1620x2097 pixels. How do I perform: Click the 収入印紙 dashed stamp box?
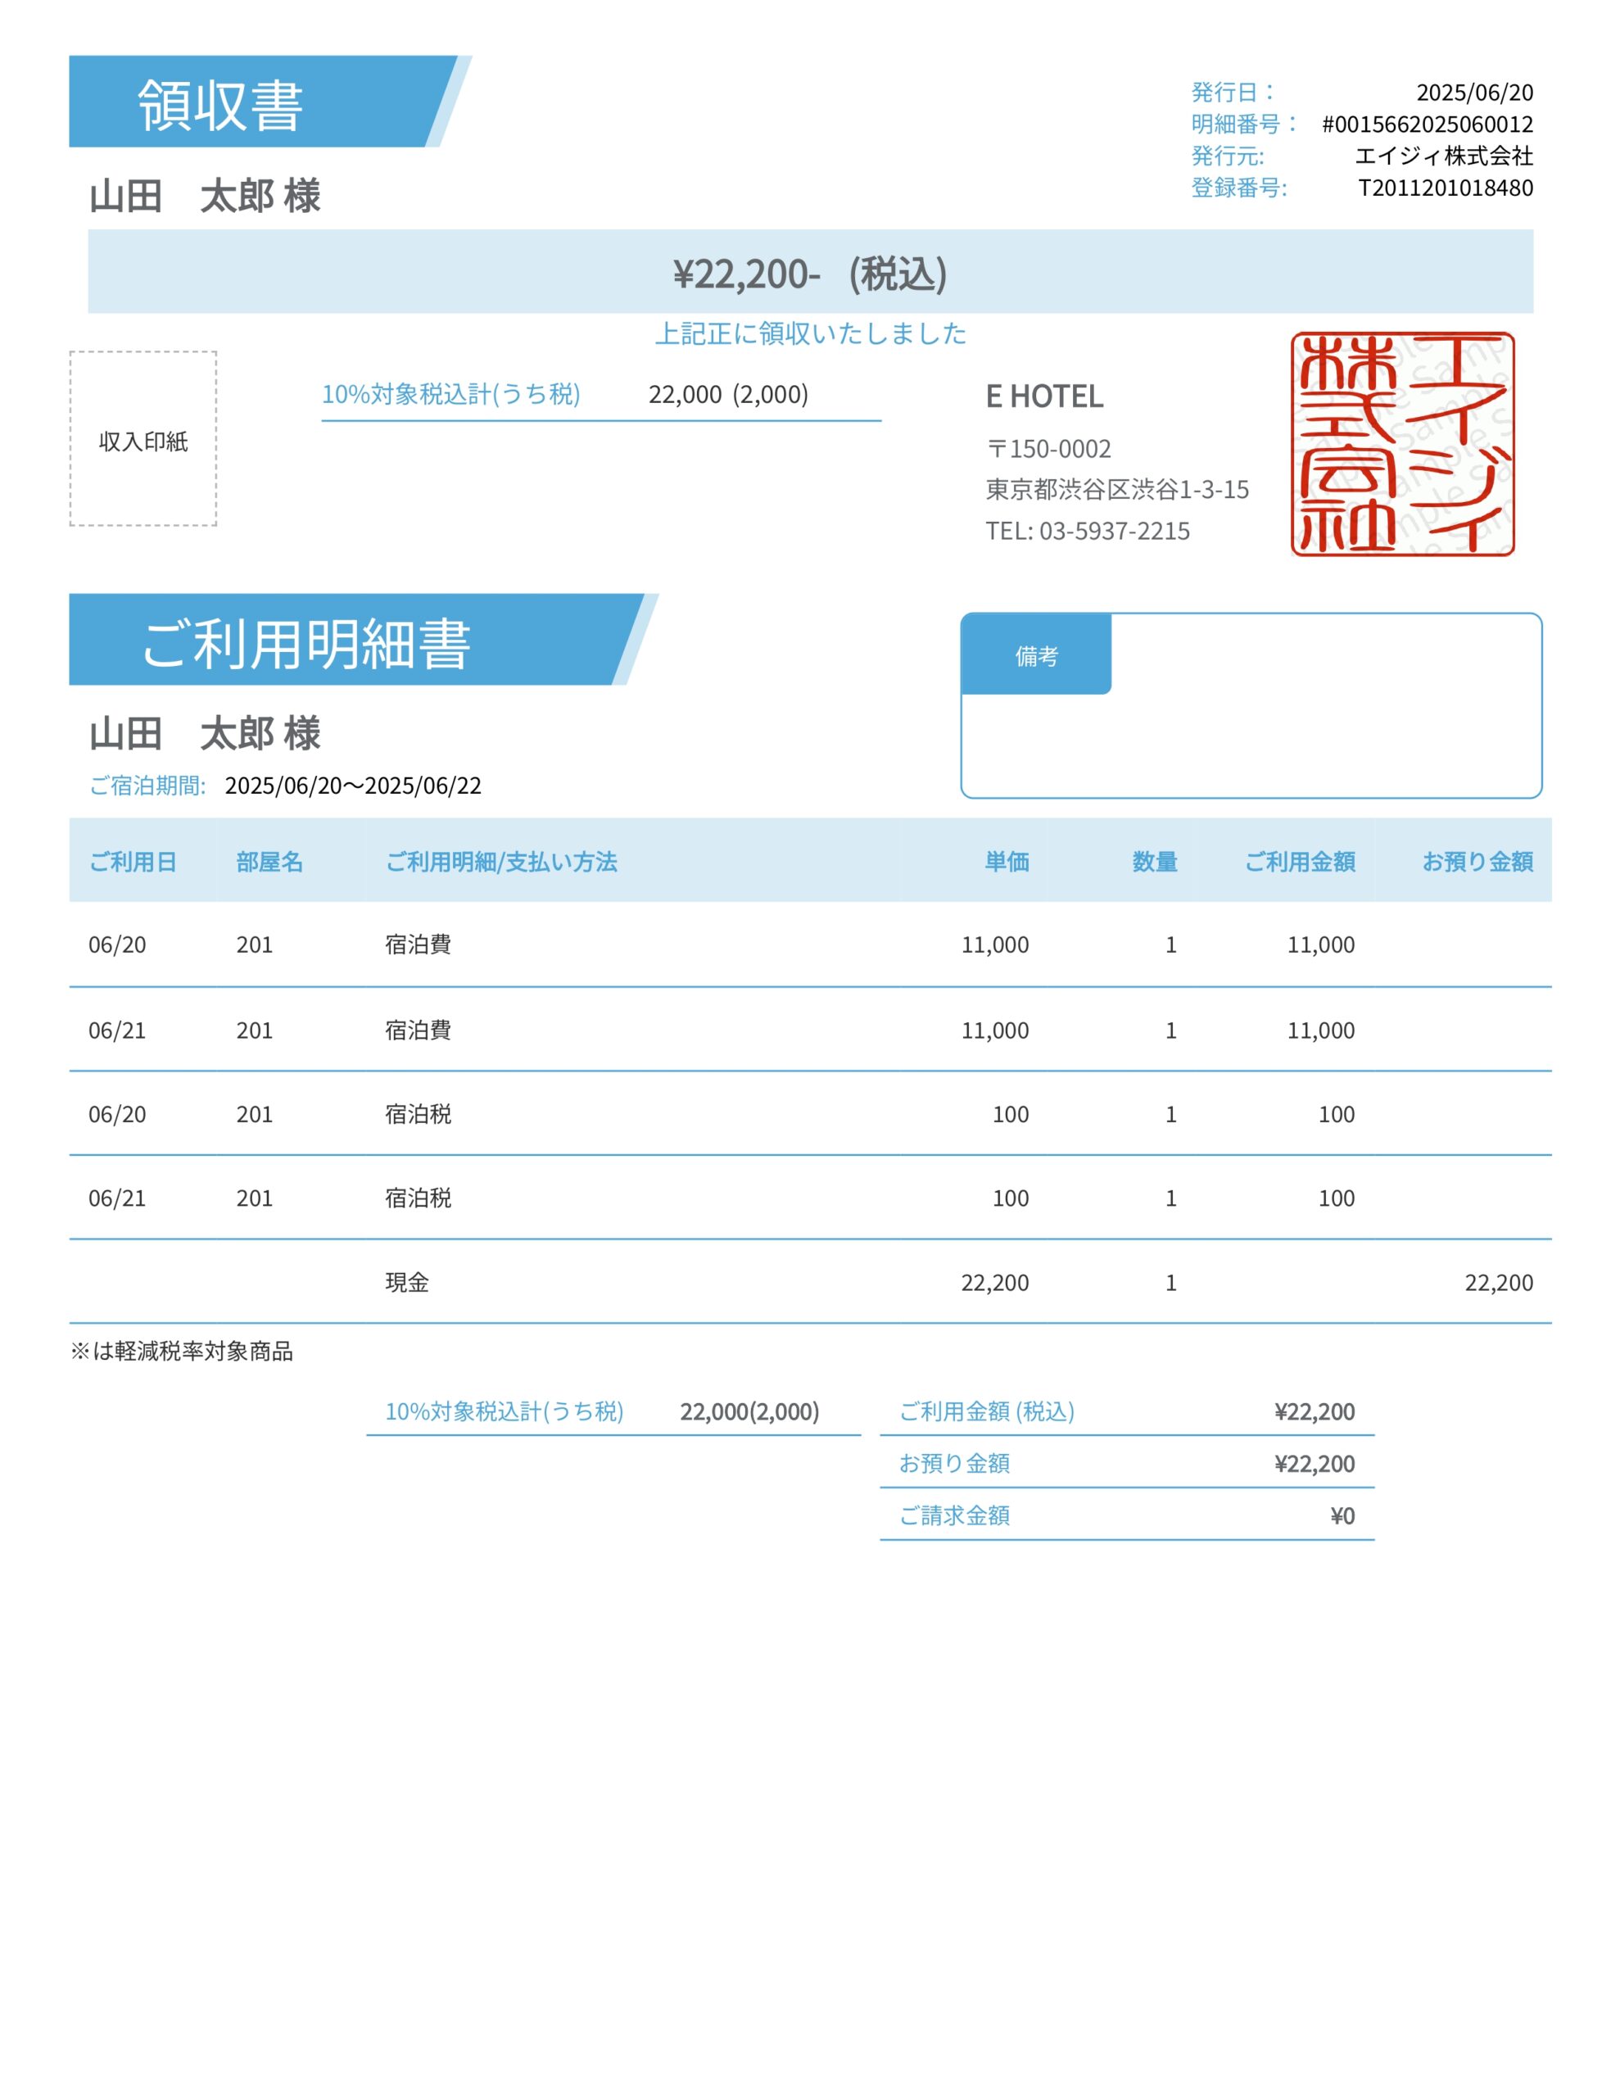[143, 439]
